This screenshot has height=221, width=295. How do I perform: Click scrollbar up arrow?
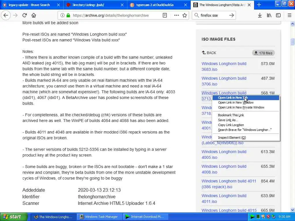(292, 24)
